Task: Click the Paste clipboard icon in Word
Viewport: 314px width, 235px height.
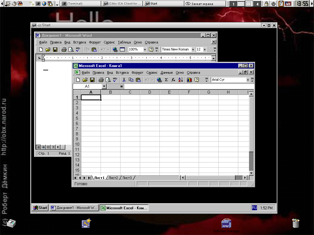Action: tap(94, 49)
